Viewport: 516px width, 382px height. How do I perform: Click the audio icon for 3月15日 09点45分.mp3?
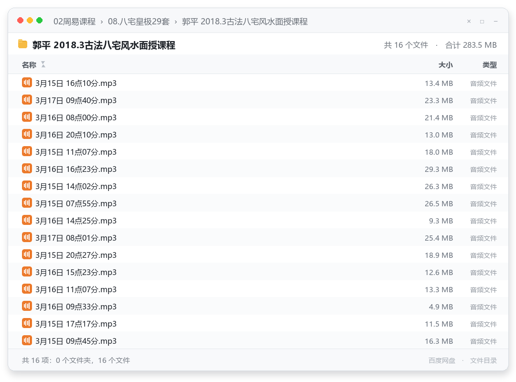point(27,340)
